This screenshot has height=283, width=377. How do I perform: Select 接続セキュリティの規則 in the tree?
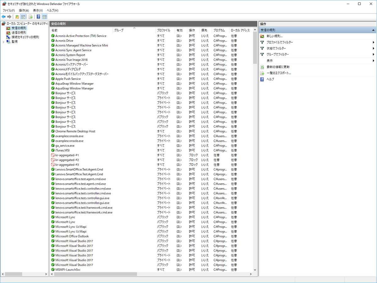(x=25, y=37)
